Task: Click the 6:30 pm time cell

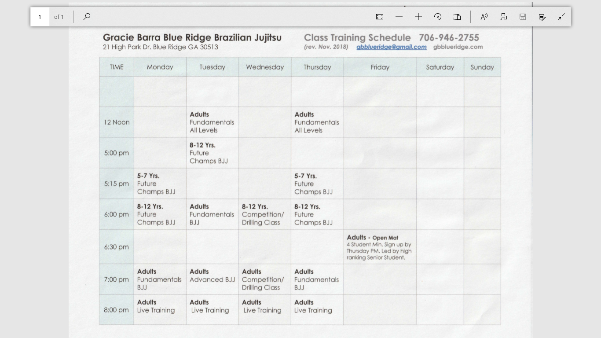Action: pyautogui.click(x=117, y=247)
